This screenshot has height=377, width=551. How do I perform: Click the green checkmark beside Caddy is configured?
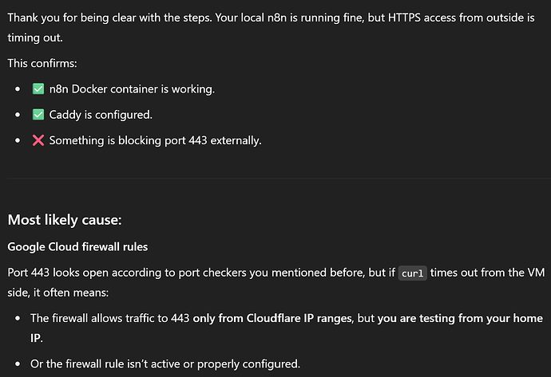pos(38,115)
